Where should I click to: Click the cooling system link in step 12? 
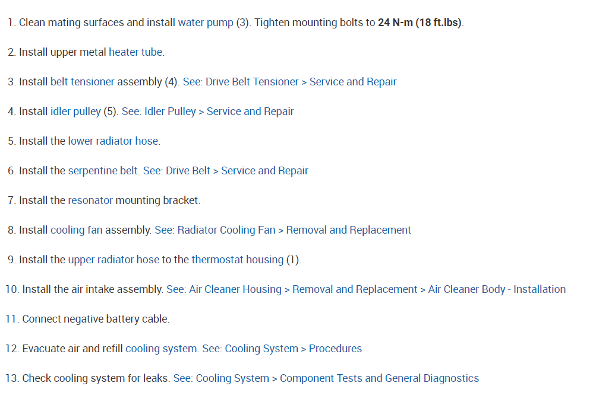160,349
